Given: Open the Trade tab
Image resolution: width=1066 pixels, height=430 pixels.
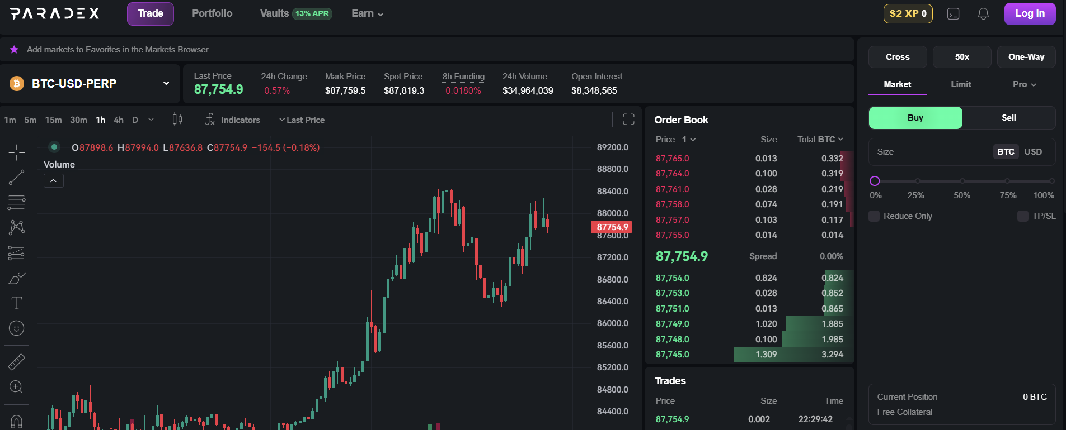Looking at the screenshot, I should click(x=151, y=14).
